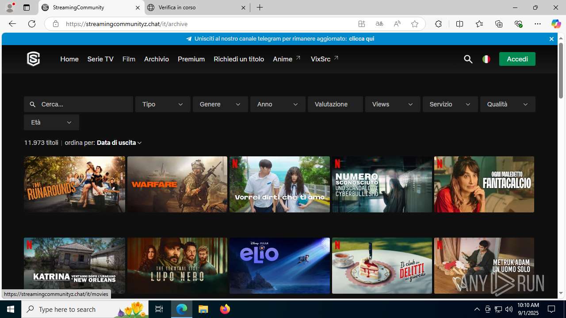Open Favorites list toolbar icon
Image resolution: width=566 pixels, height=318 pixels.
(x=479, y=24)
